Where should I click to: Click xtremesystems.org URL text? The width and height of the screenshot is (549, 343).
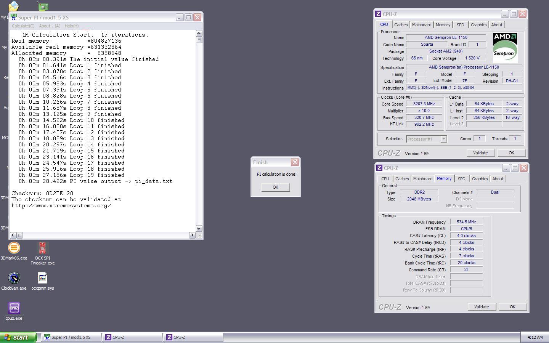pyautogui.click(x=61, y=205)
